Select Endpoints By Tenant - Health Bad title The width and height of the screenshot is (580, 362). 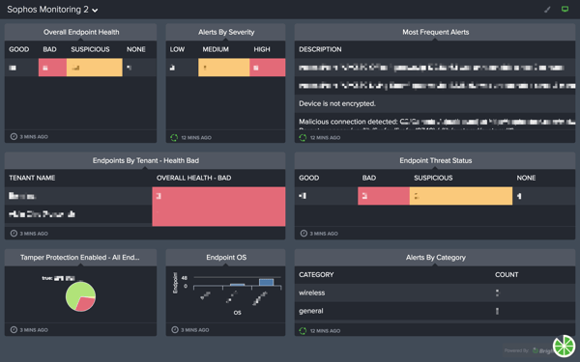tap(146, 160)
